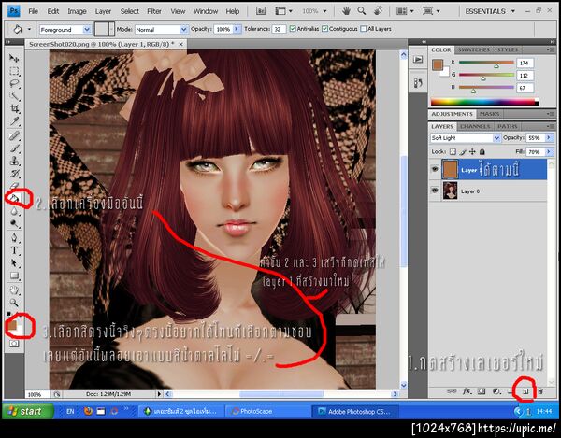Open the File menu
561x438 pixels.
pyautogui.click(x=34, y=11)
